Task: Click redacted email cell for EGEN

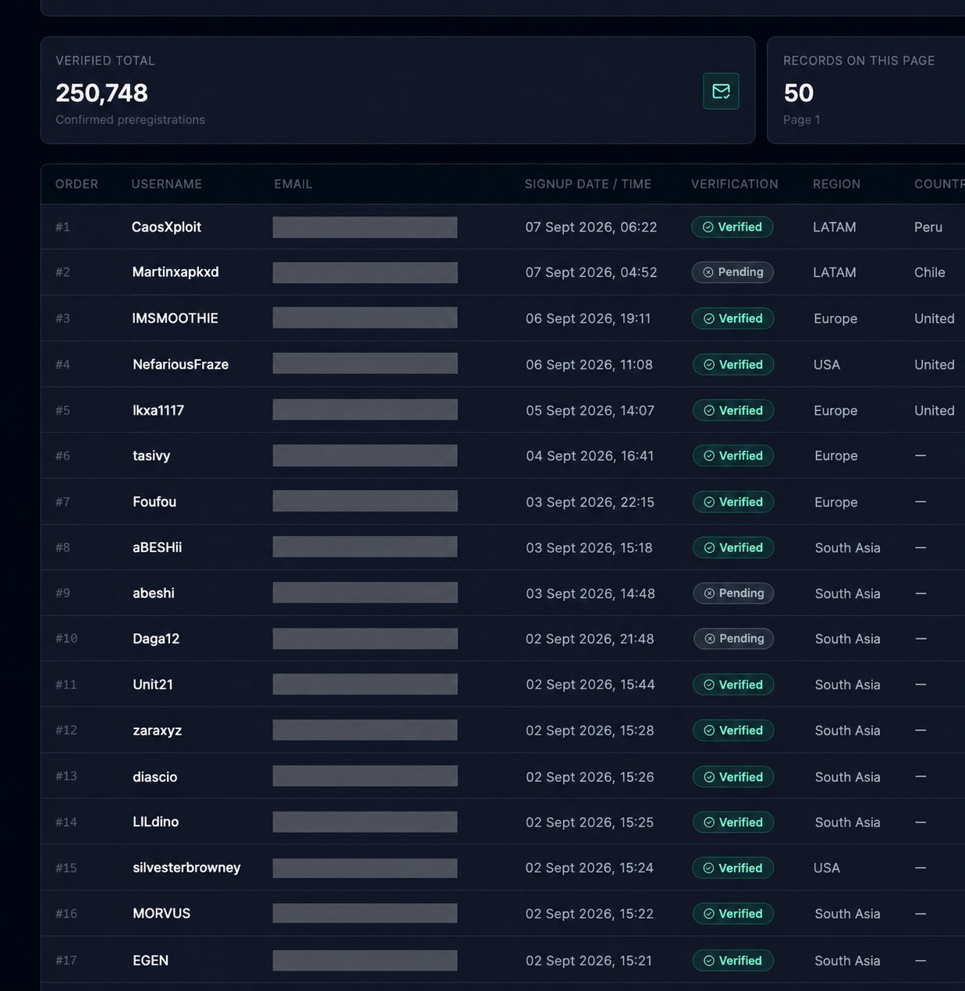Action: [365, 961]
